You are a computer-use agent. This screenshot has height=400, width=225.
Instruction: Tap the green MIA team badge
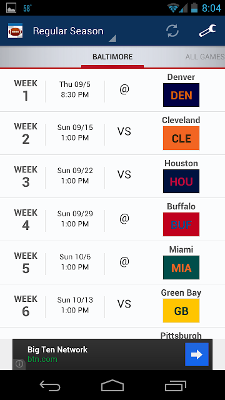tap(181, 267)
